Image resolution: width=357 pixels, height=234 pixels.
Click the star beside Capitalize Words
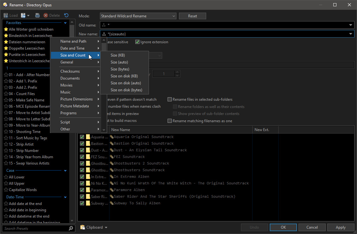(x=6, y=190)
